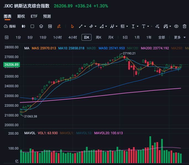Click the .IXIC 纳斯达克综合指数 title
The height and width of the screenshot is (165, 189).
(27, 6)
